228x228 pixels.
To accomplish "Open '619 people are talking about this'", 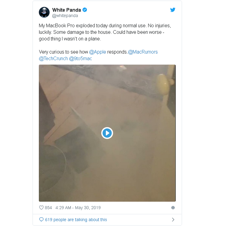I will pyautogui.click(x=76, y=219).
